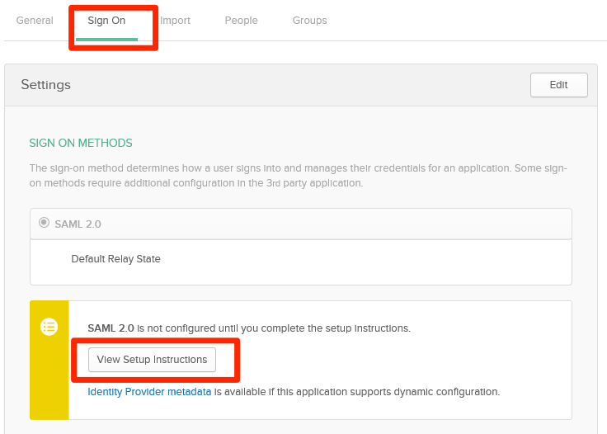Select the SAML 2.0 radio button
The width and height of the screenshot is (607, 434).
pyautogui.click(x=45, y=223)
